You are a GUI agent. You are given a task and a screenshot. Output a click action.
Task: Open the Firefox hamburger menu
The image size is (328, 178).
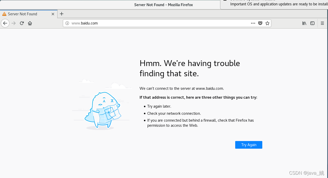(x=322, y=23)
